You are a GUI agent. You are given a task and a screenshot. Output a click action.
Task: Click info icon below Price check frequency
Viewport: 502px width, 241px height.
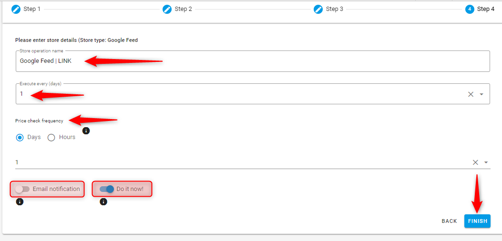tap(86, 131)
